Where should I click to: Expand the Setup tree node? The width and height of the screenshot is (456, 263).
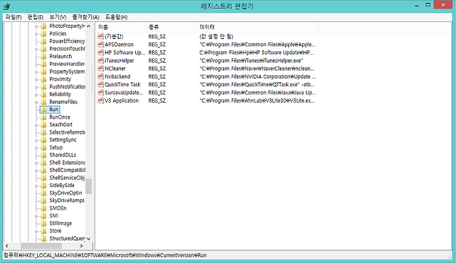pos(36,148)
